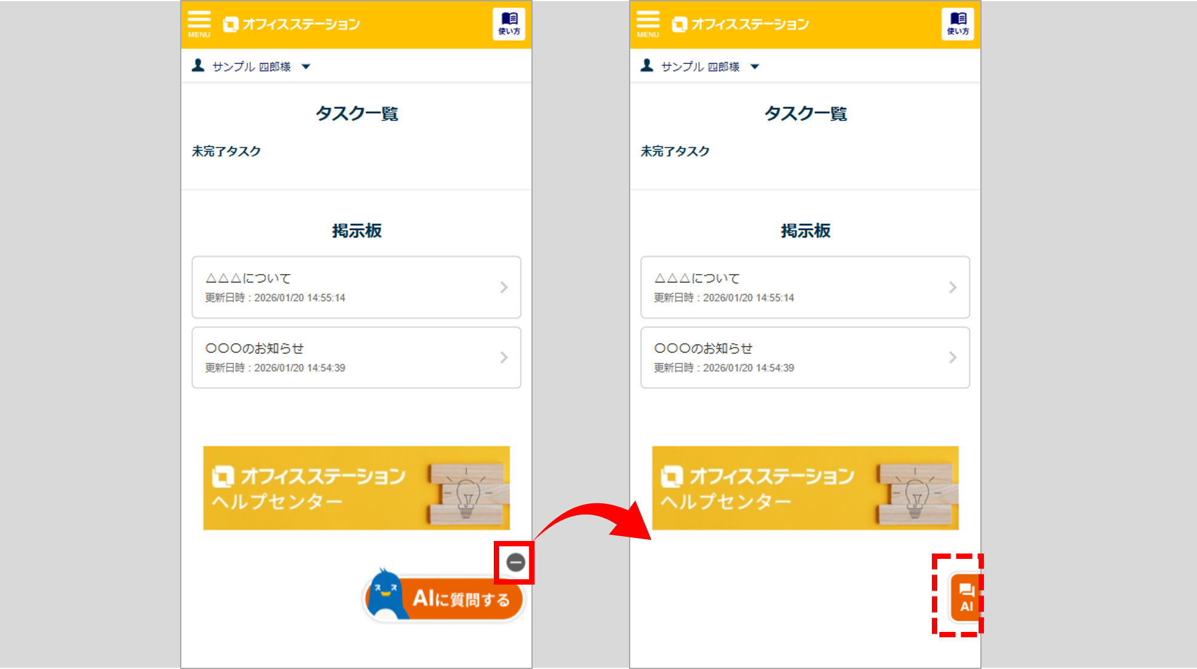The height and width of the screenshot is (669, 1197).
Task: Click the 使い方 book icon in right screen
Action: tap(958, 24)
